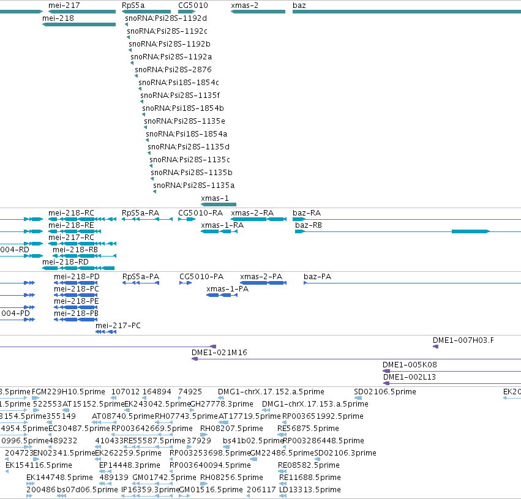This screenshot has height=499, width=521.
Task: Click the RE56875.5prime EST label
Action: coord(309,429)
